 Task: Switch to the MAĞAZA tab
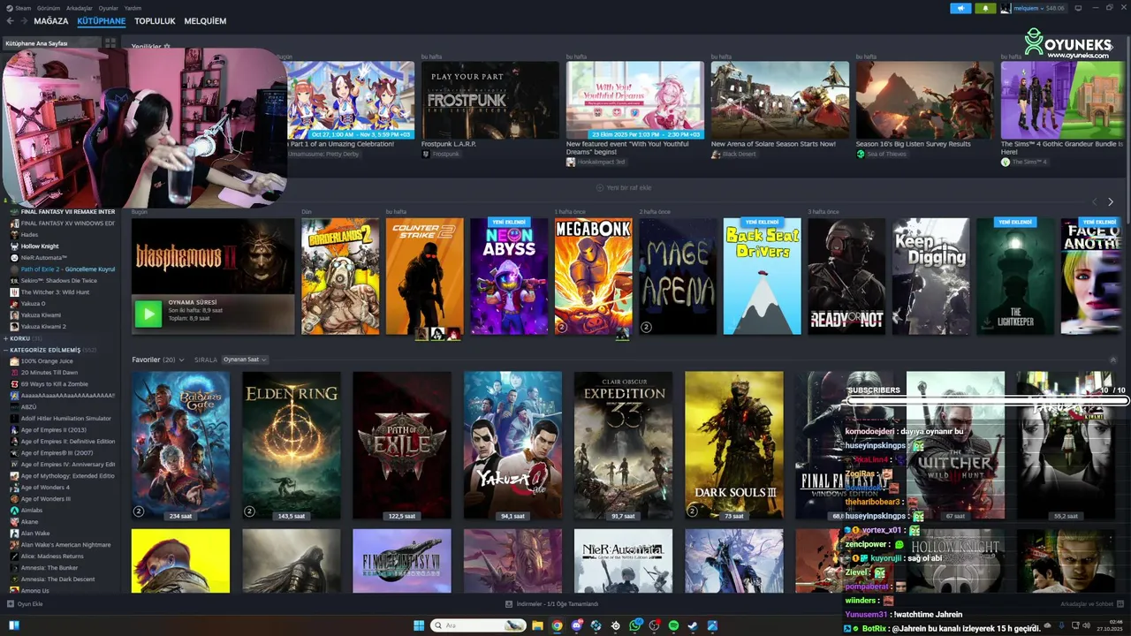click(51, 21)
